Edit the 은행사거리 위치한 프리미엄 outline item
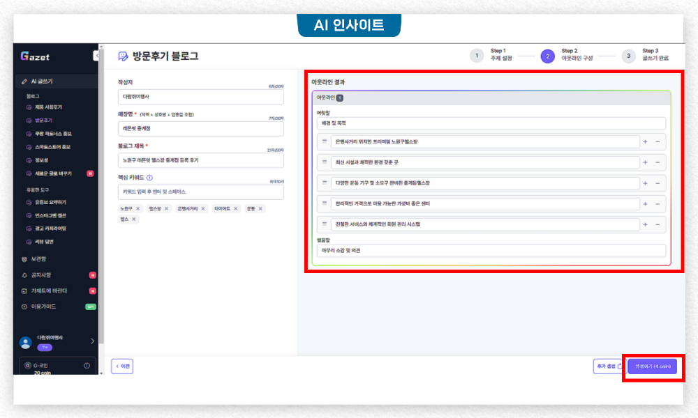698x418 pixels. click(485, 141)
